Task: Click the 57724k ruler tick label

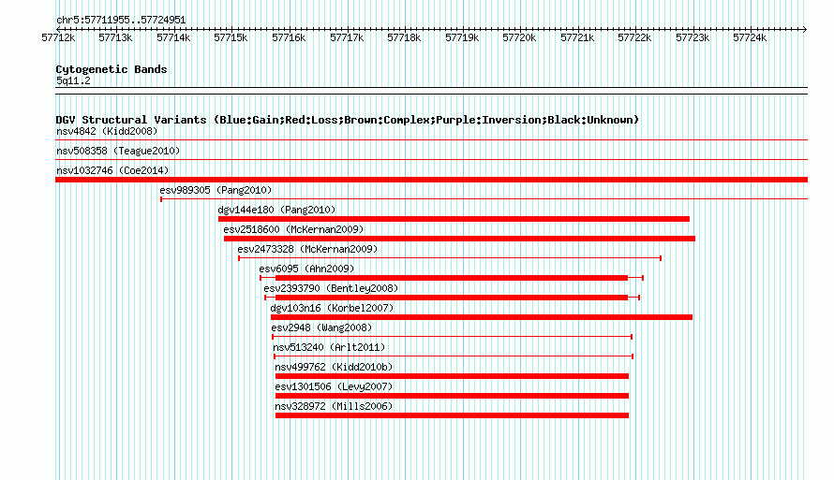Action: (x=750, y=37)
